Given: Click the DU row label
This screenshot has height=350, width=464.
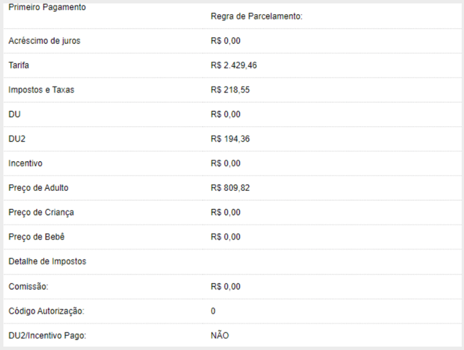Looking at the screenshot, I should pos(15,115).
